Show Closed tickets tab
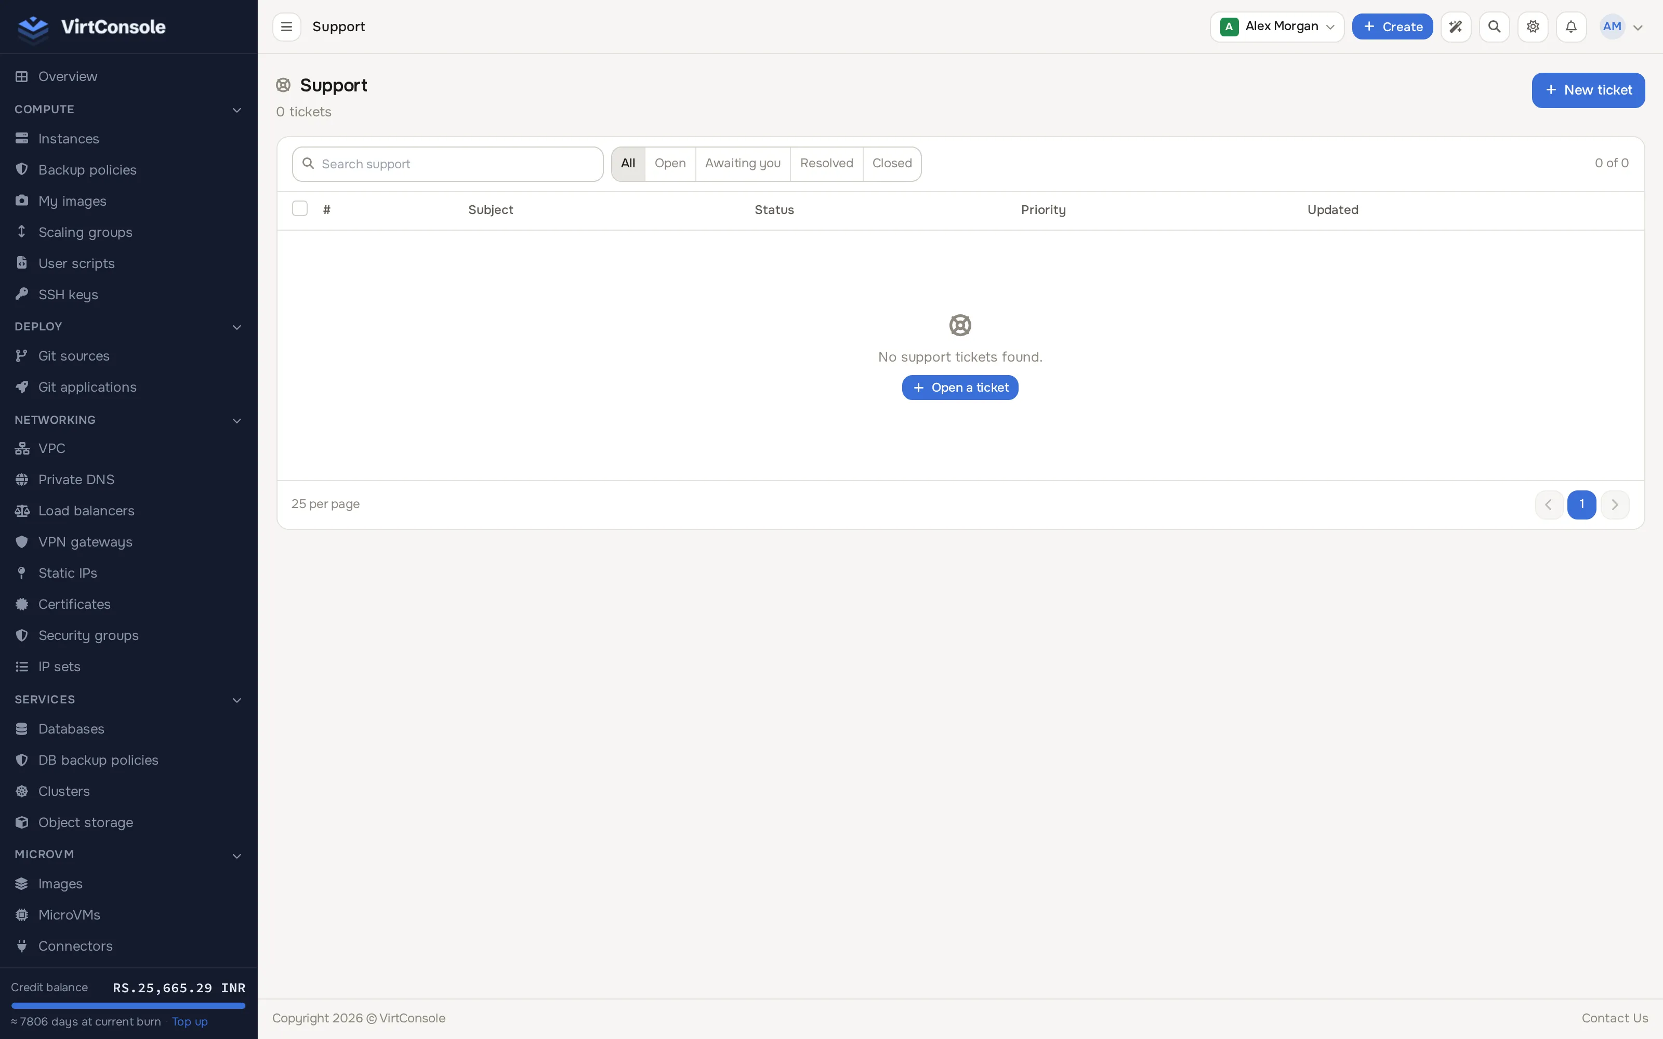 (x=892, y=164)
